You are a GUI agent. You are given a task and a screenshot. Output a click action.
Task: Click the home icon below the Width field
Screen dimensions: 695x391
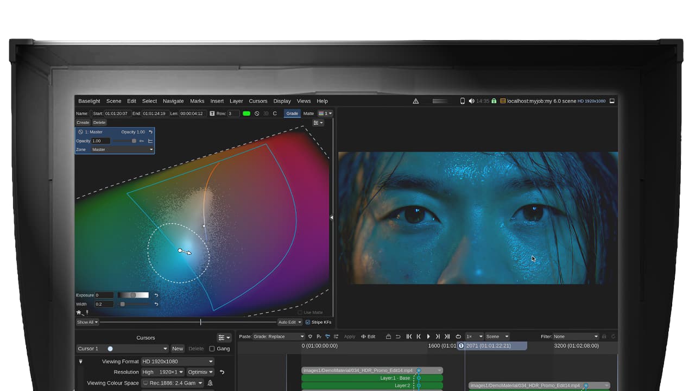coord(79,313)
